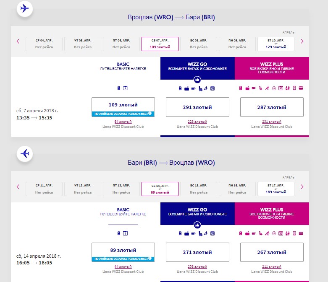The height and width of the screenshot is (282, 328).
Task: Show earlier outbound dates with left arrow
Action: 18,41
